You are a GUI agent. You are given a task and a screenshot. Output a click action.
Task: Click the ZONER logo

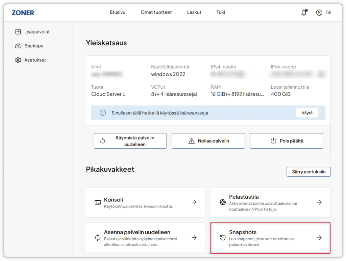23,13
